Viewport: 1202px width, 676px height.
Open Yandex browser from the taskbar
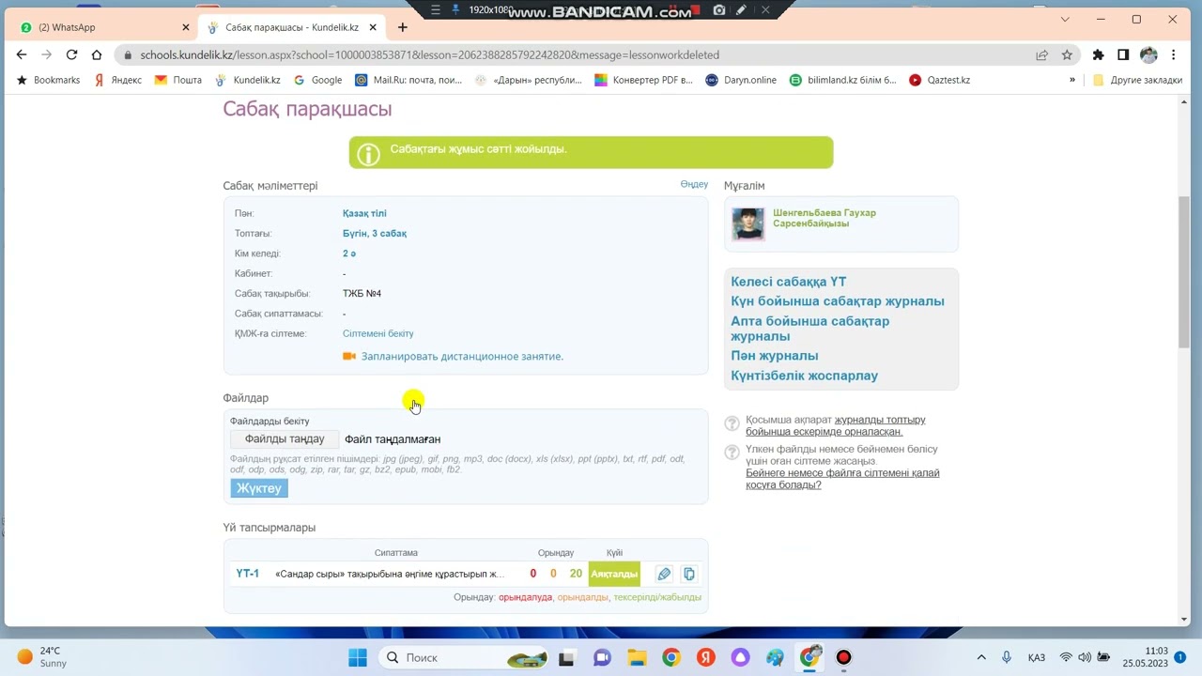pyautogui.click(x=705, y=657)
